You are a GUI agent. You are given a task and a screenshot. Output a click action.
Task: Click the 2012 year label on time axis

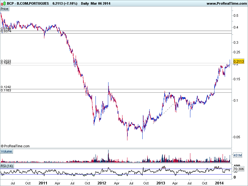[102, 183]
